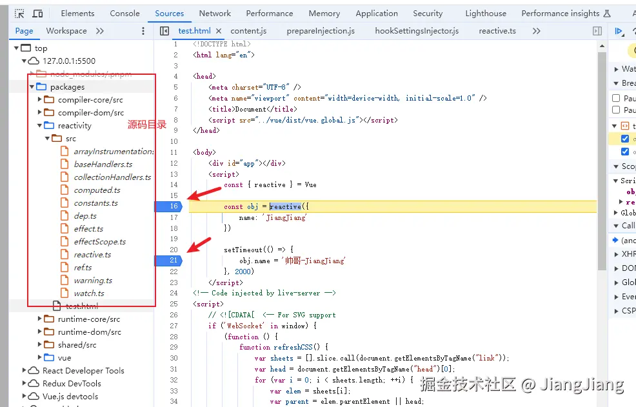Open effect.ts file
The image size is (636, 407).
88,229
